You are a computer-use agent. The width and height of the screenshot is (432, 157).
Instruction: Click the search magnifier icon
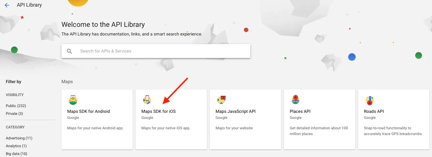click(x=70, y=51)
